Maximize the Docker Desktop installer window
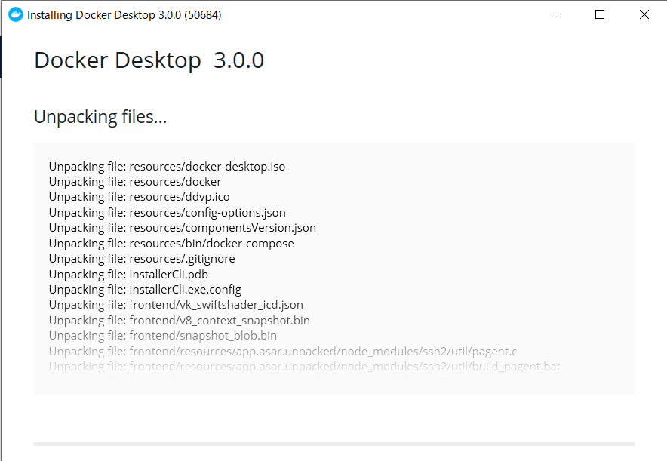Image resolution: width=667 pixels, height=461 pixels. coord(600,14)
